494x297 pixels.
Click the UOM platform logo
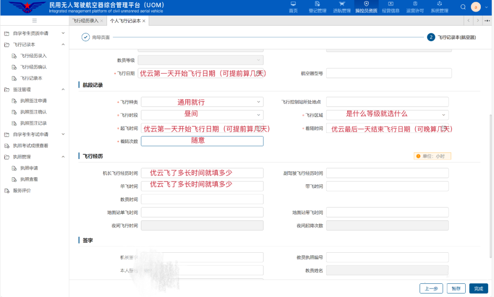[x=27, y=7]
